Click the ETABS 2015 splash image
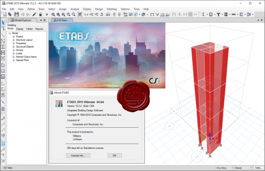Image resolution: width=265 pixels, height=171 pixels. [107, 56]
